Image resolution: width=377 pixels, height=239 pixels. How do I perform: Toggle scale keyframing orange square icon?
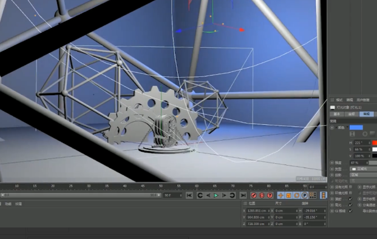point(289,195)
